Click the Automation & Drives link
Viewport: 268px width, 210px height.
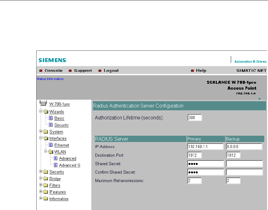coord(250,61)
